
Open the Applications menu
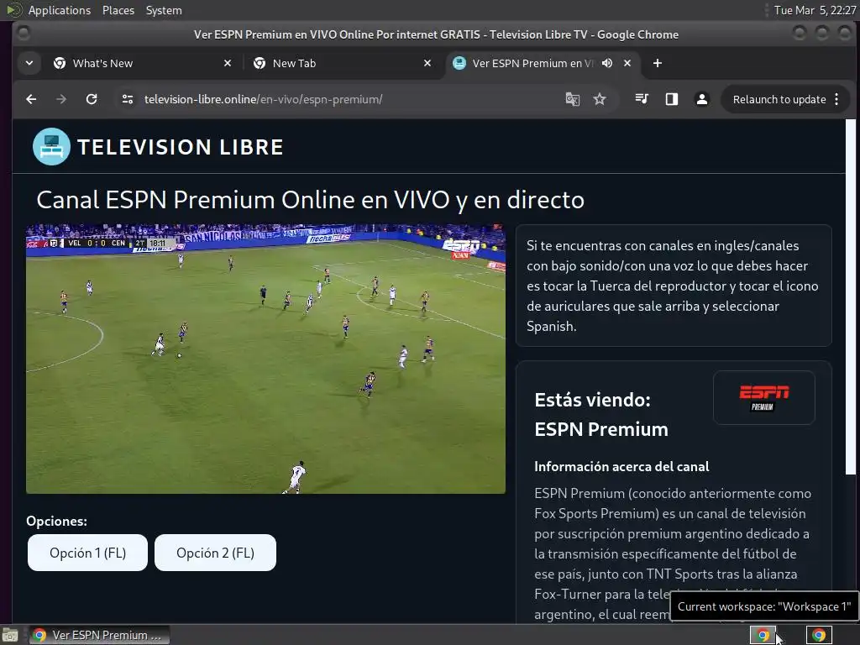click(x=60, y=10)
